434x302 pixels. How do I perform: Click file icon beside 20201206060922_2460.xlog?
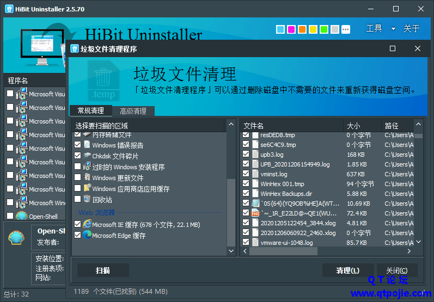point(255,232)
